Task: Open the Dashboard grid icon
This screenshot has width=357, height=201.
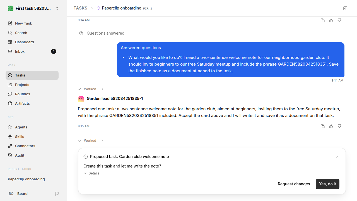Action: [10, 42]
